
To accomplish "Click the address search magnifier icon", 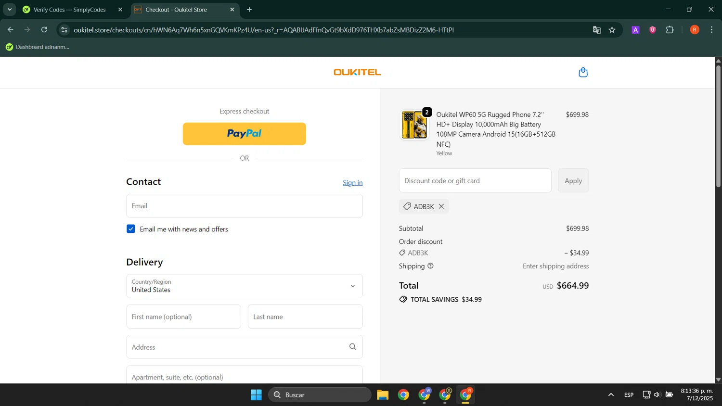I will click(x=352, y=347).
